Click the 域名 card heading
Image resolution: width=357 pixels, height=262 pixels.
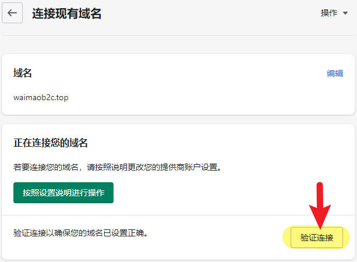coord(23,73)
